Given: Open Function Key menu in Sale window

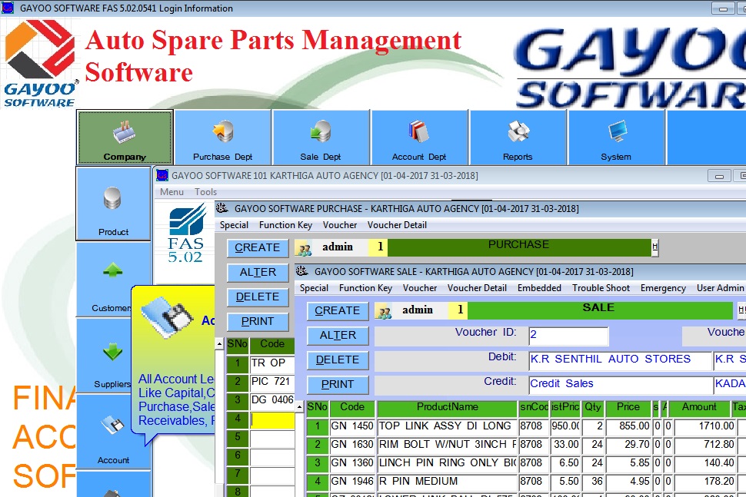Looking at the screenshot, I should click(x=365, y=288).
